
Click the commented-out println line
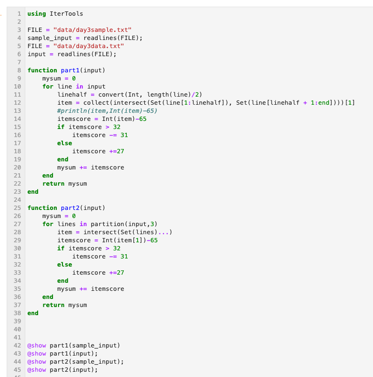(x=107, y=111)
